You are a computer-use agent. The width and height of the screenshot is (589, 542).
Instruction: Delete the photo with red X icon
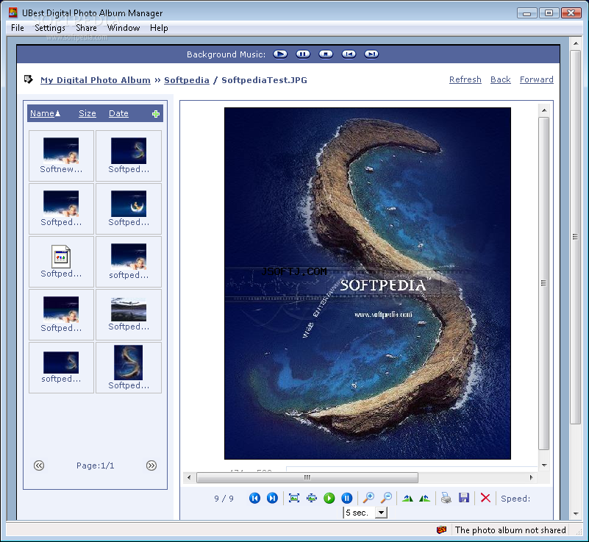(485, 498)
